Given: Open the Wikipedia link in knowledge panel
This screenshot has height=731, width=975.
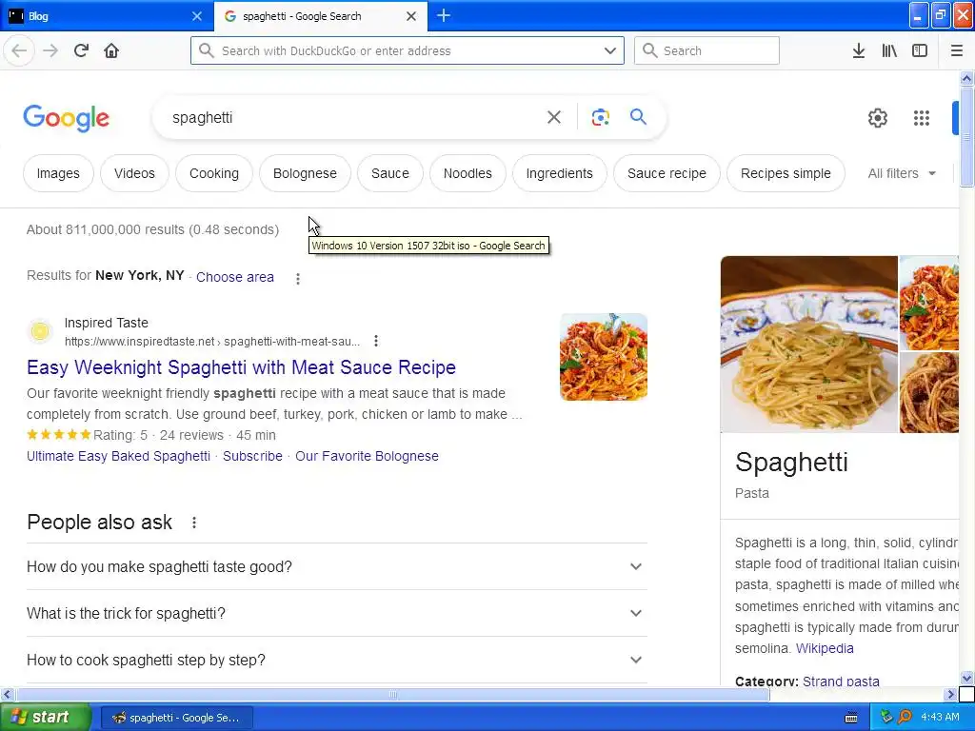Looking at the screenshot, I should (825, 648).
